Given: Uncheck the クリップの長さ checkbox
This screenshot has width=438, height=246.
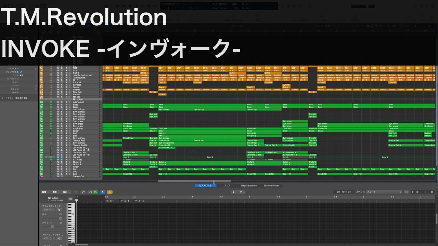Looking at the screenshot, I should pyautogui.click(x=21, y=72).
